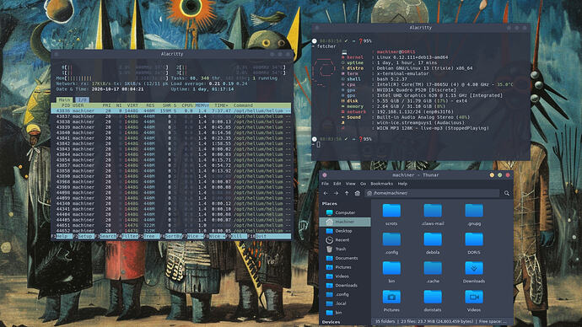Sort htop by TIME+ column header
Screen dimensions: 582x327
(x=221, y=105)
